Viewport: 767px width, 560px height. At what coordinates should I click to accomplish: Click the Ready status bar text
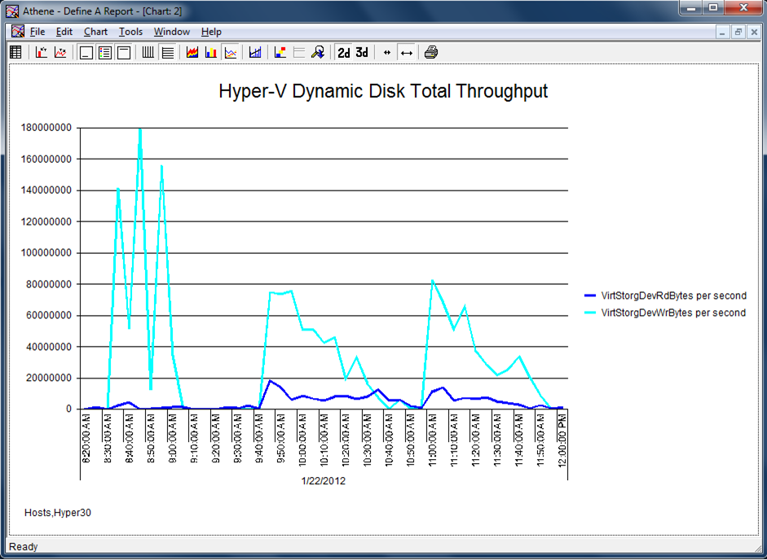[23, 547]
